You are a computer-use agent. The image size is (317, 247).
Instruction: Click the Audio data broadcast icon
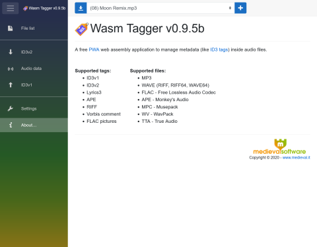tap(11, 69)
